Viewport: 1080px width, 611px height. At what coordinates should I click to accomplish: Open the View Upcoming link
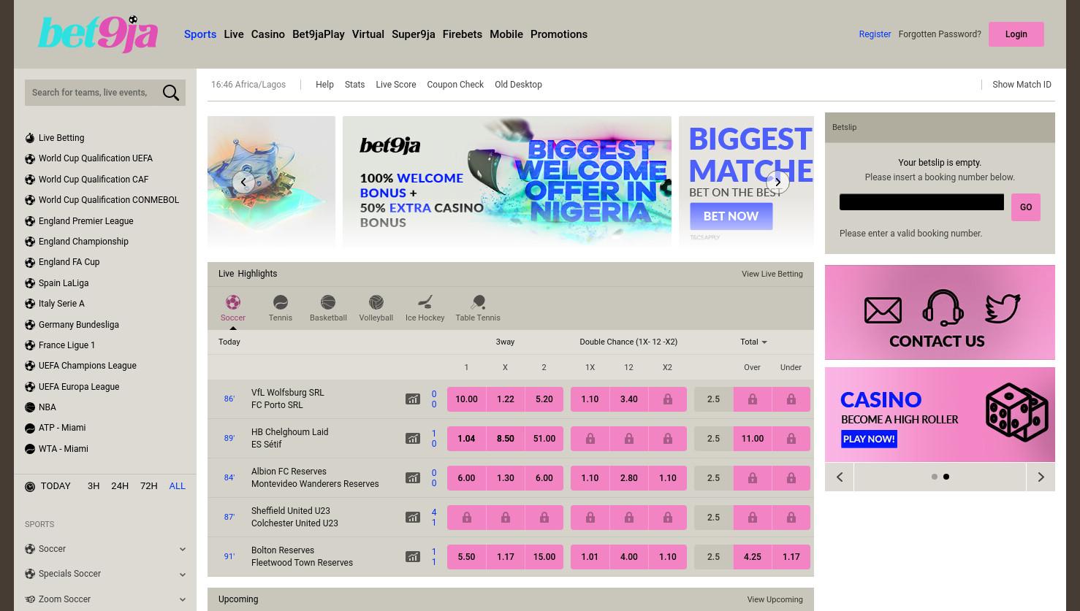(x=775, y=600)
